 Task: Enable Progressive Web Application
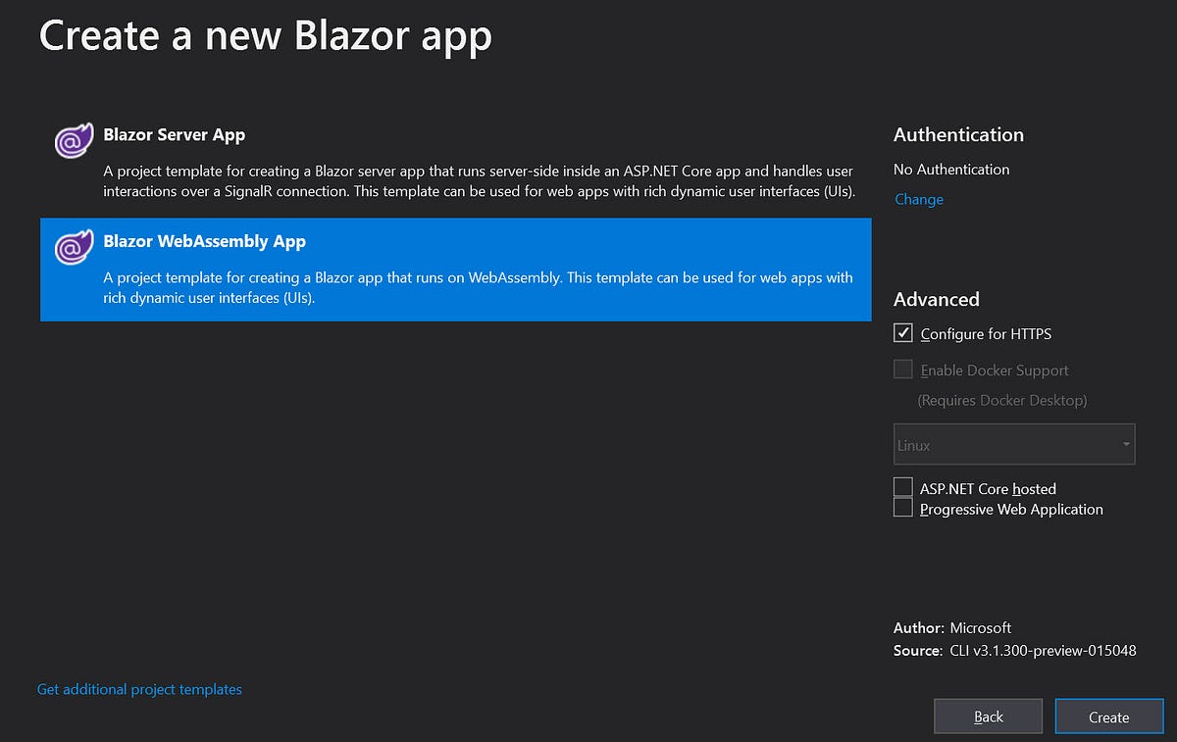pos(902,507)
